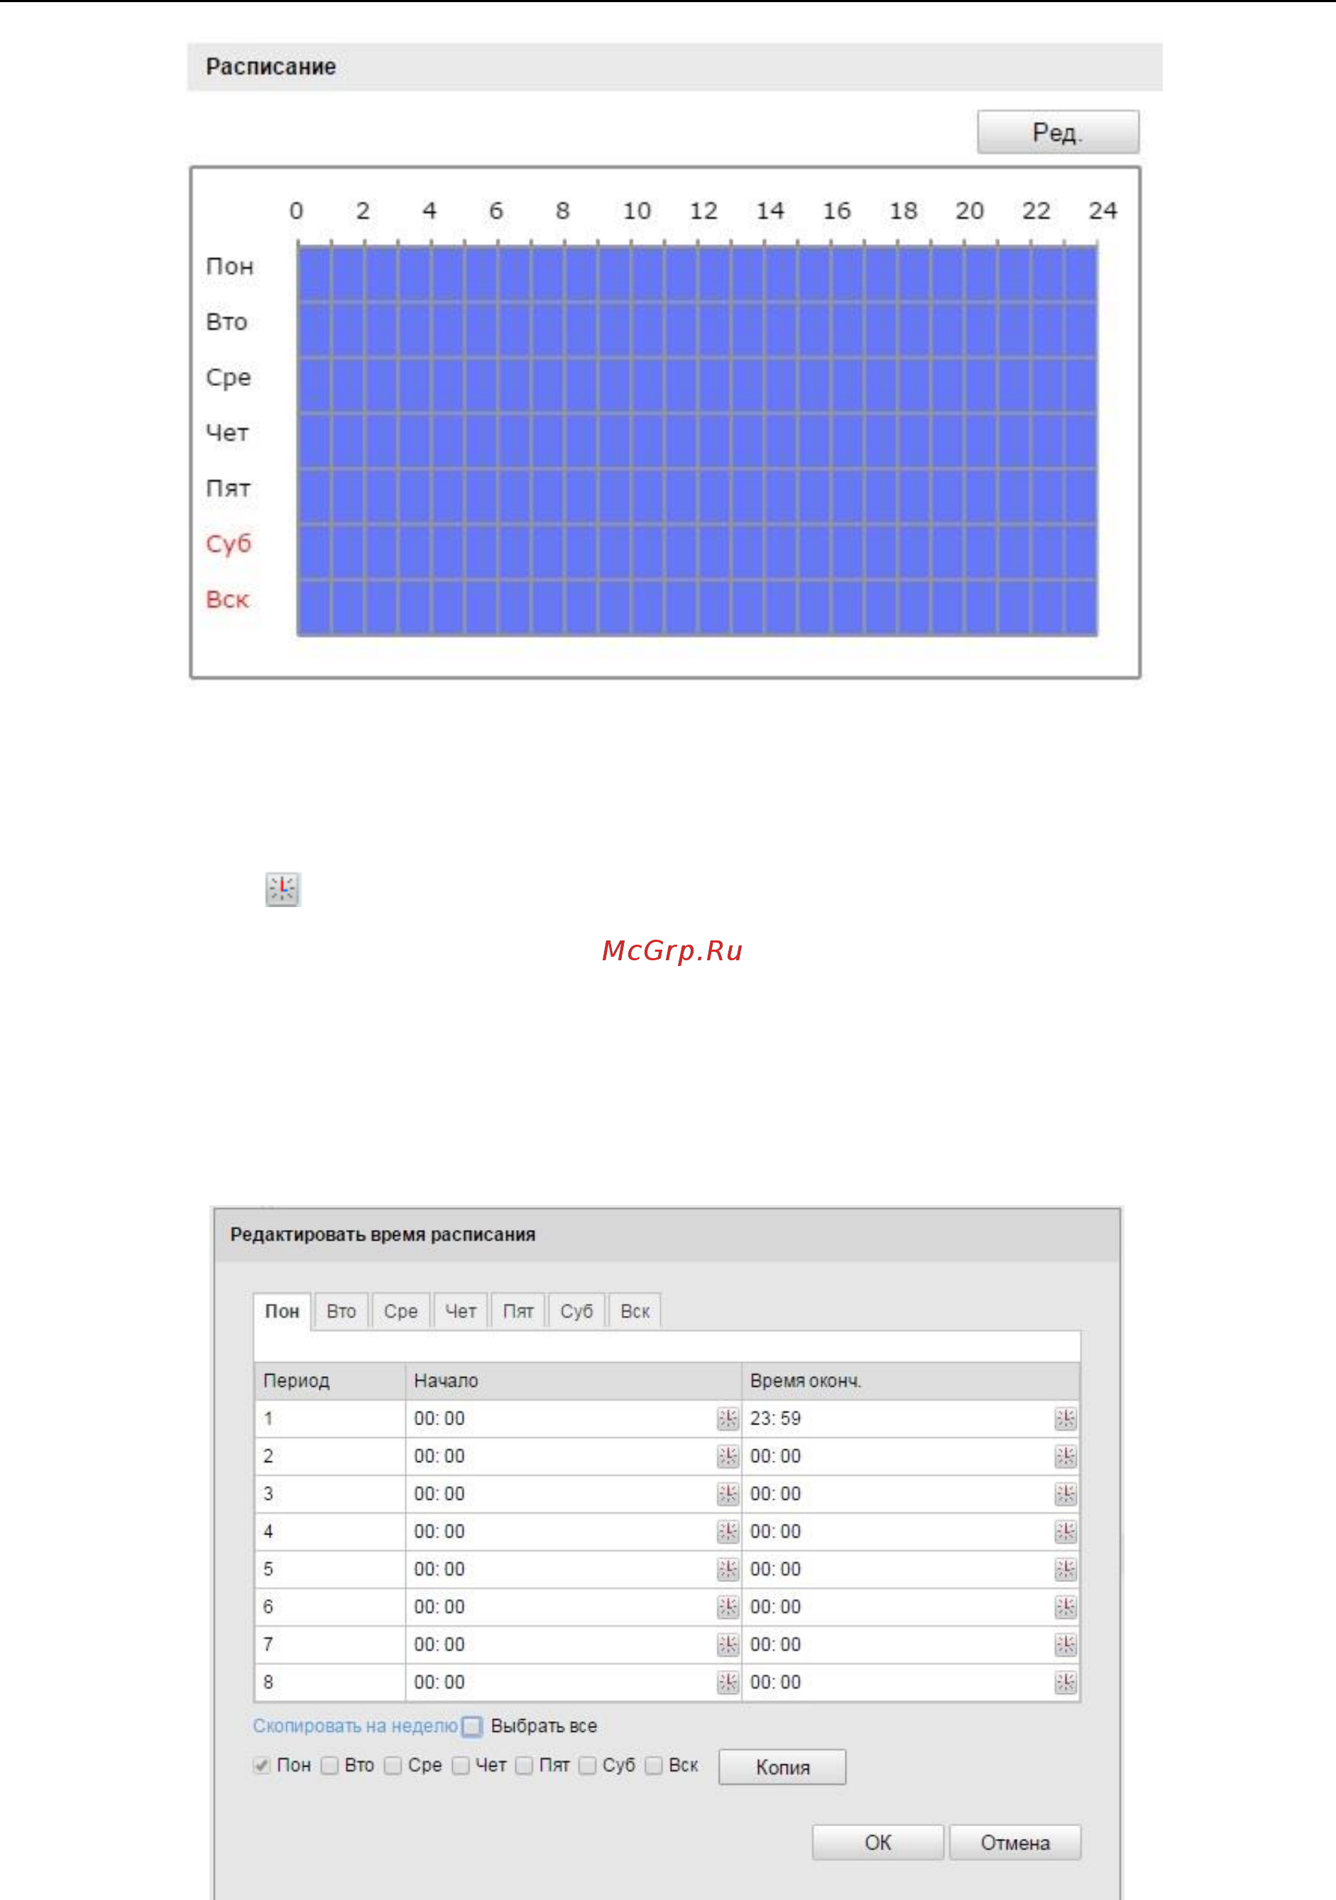Open time picker for period 2 start
The width and height of the screenshot is (1336, 1900).
click(x=728, y=1456)
